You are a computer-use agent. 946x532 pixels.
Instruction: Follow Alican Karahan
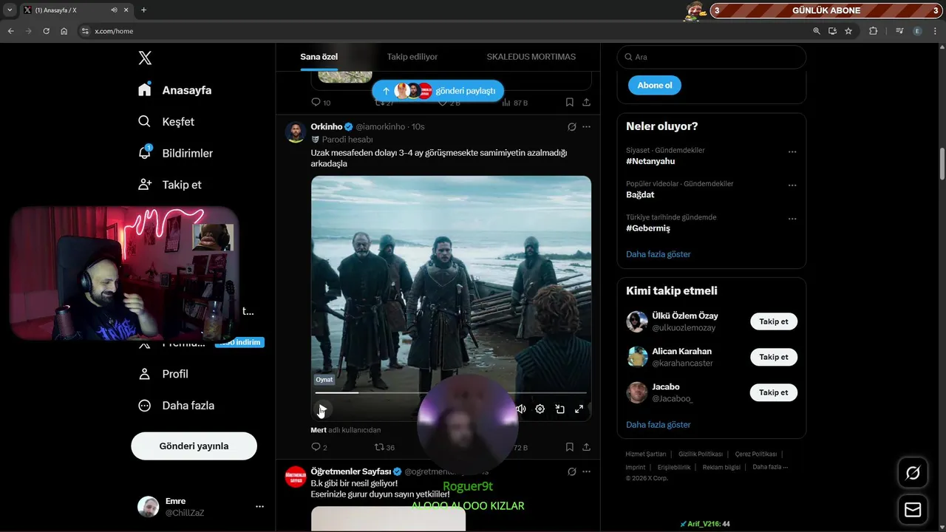(774, 357)
